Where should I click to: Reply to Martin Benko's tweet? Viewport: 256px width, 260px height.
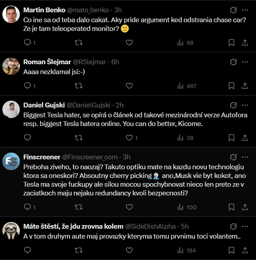27,42
